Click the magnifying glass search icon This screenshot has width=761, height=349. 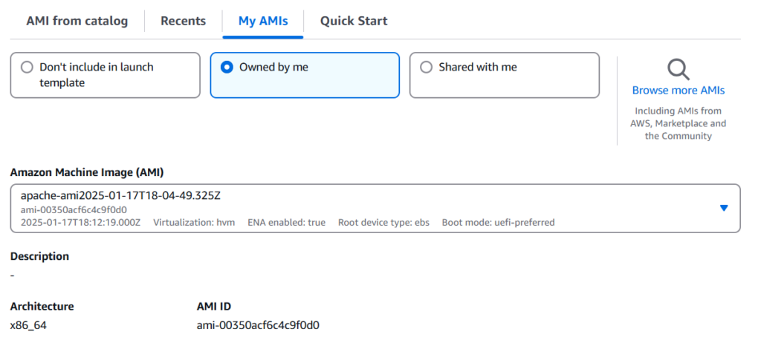pos(678,69)
